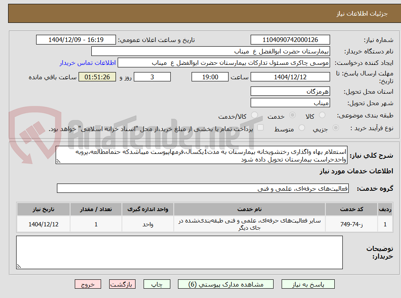
Task: Click the unit cell واحد
Action: (148, 224)
